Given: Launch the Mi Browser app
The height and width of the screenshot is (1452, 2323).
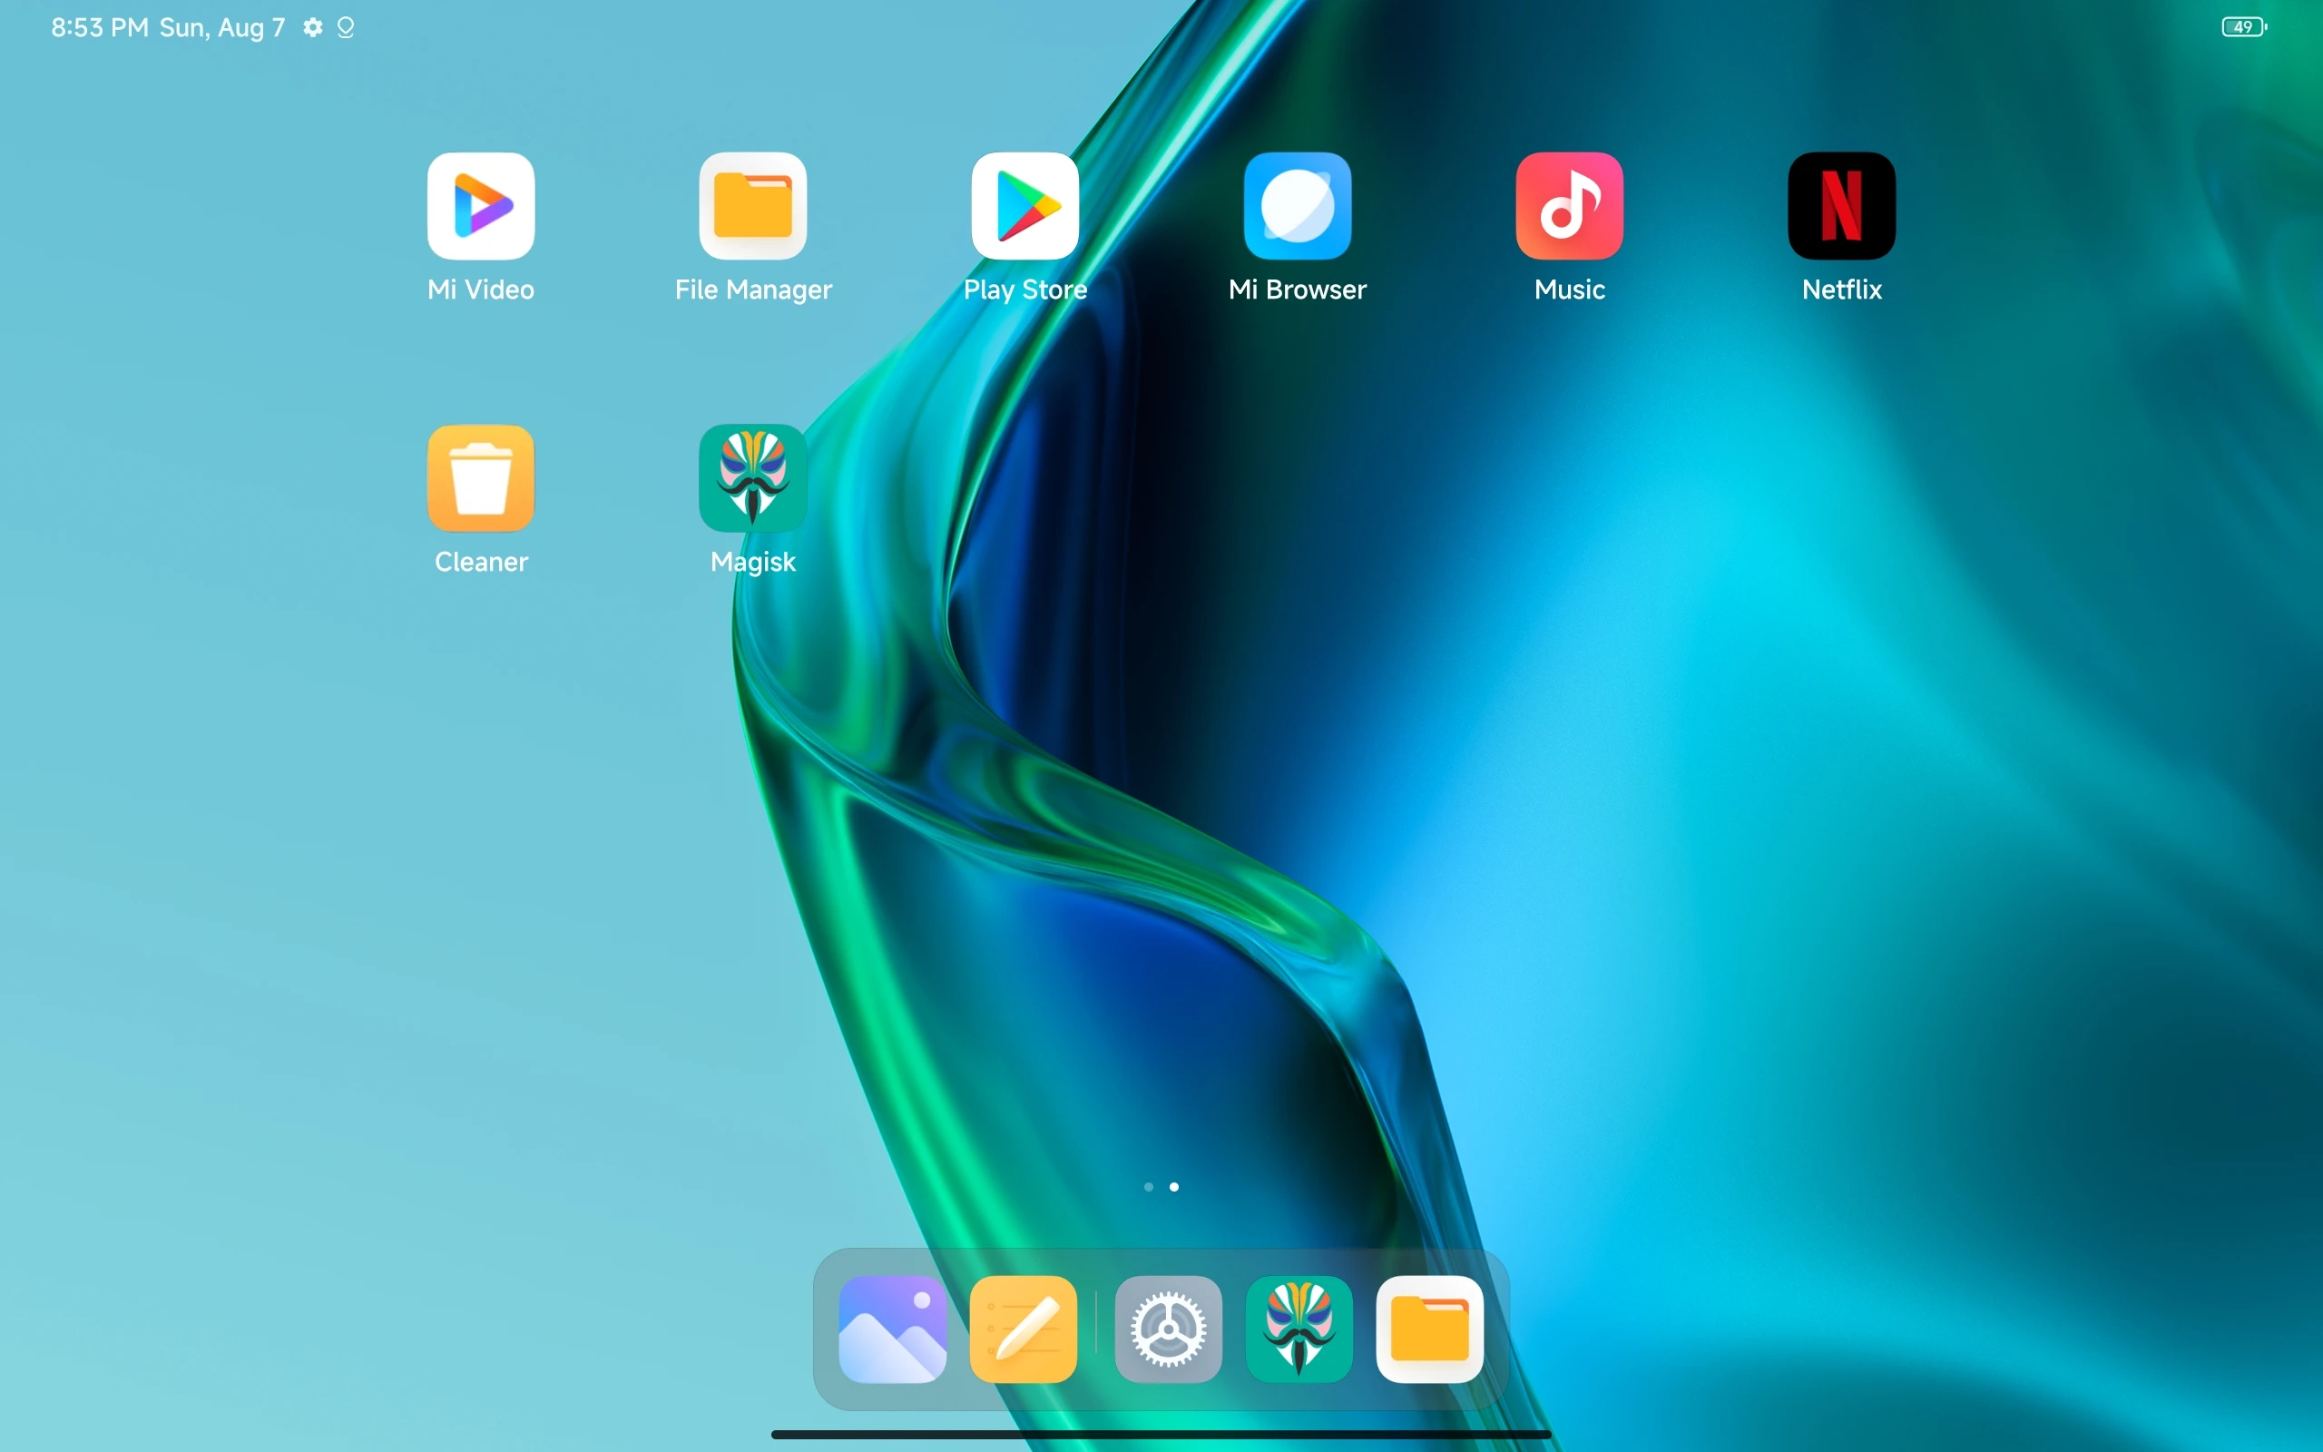Looking at the screenshot, I should (x=1297, y=205).
